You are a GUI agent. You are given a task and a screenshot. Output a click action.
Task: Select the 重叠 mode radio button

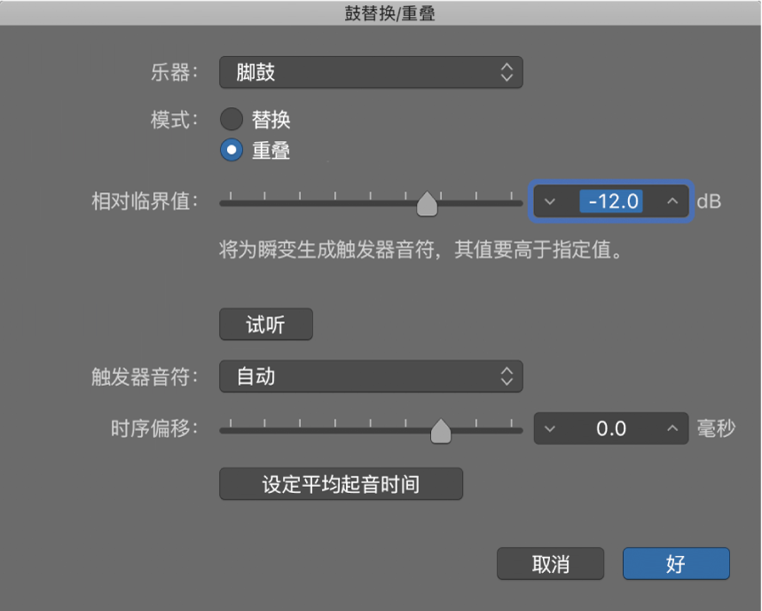coord(231,150)
